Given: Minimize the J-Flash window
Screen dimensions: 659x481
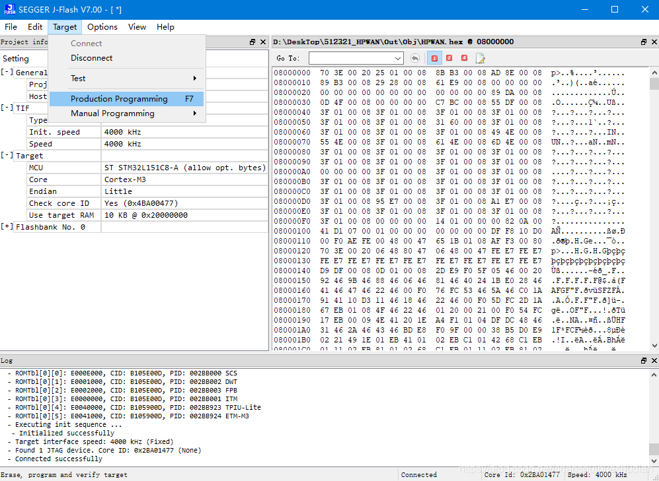Looking at the screenshot, I should (584, 9).
